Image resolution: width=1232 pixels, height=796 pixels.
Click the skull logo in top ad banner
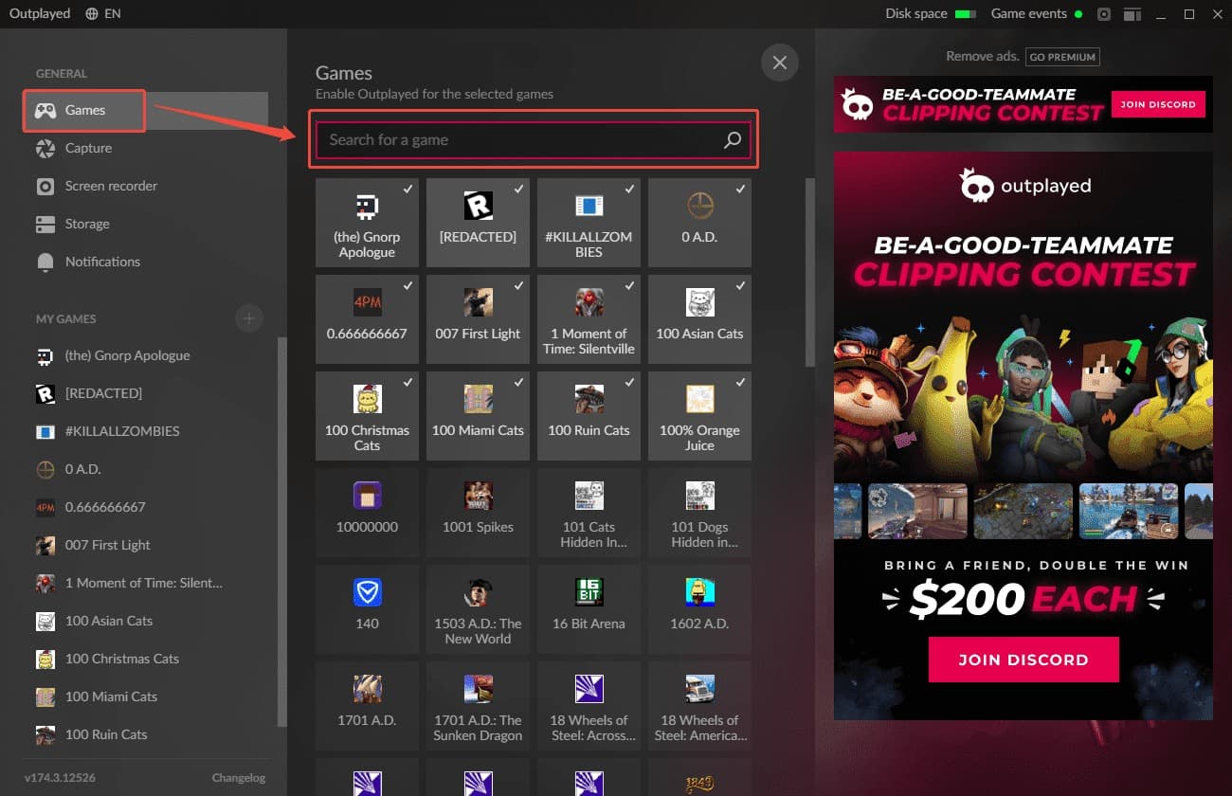pos(858,104)
